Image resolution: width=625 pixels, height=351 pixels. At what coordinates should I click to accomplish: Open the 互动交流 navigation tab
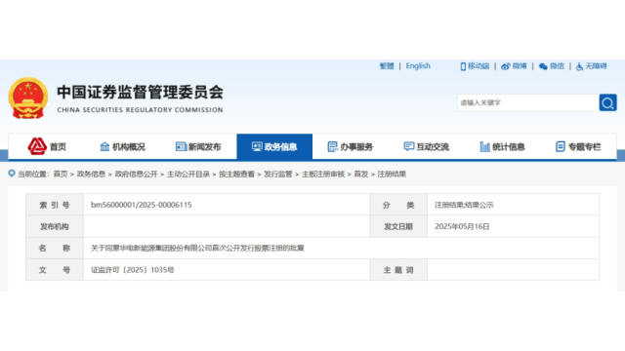point(426,147)
